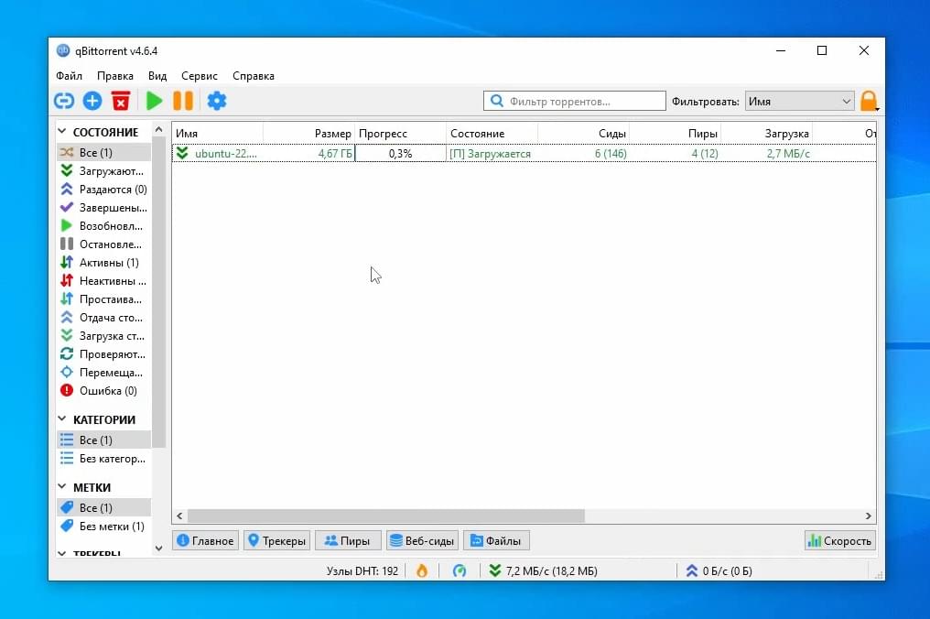Sort by the Состояние column header
The width and height of the screenshot is (930, 619).
pyautogui.click(x=492, y=134)
